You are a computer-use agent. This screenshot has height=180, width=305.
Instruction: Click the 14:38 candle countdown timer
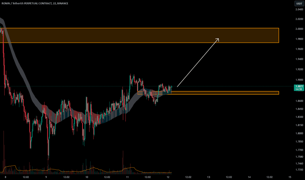[x=299, y=89]
